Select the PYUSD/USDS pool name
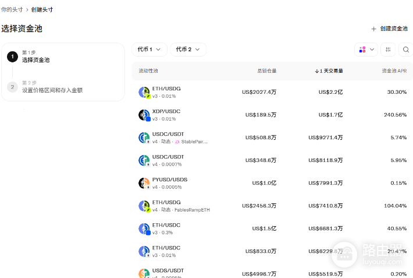The height and width of the screenshot is (278, 413). pyautogui.click(x=170, y=180)
